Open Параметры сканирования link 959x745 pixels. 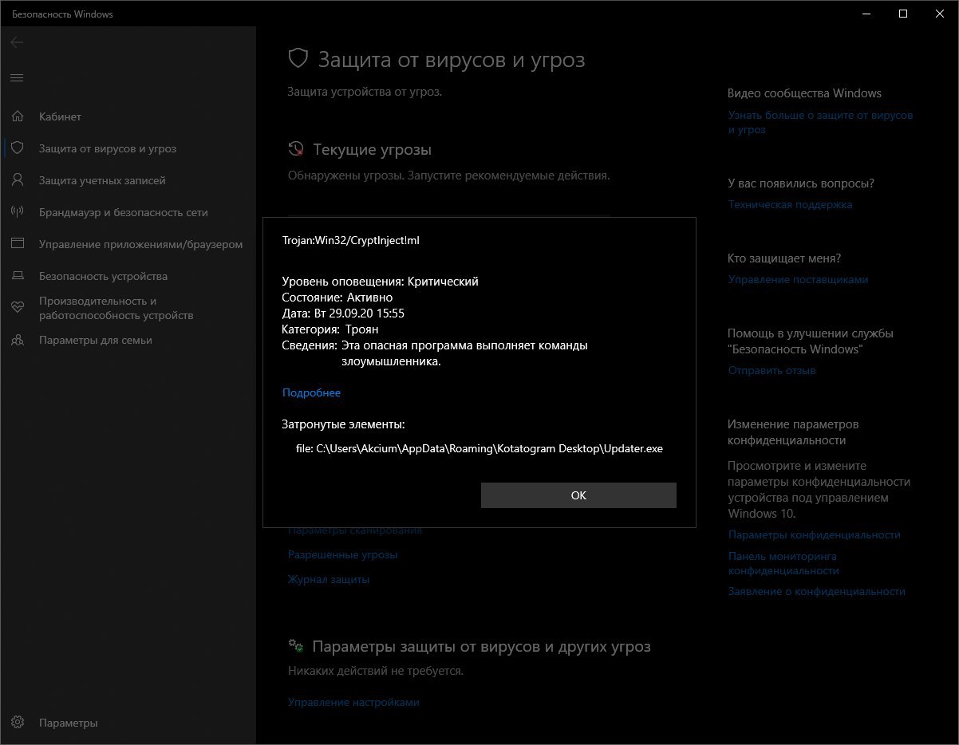pos(354,530)
